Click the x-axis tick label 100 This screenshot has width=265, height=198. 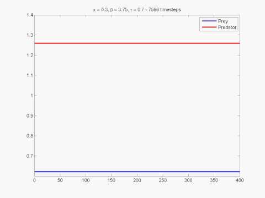point(86,180)
